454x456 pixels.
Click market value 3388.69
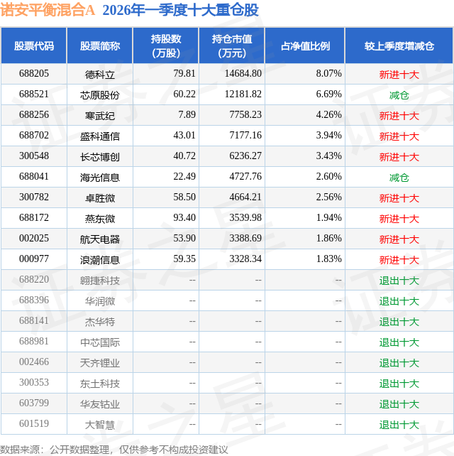(x=245, y=238)
